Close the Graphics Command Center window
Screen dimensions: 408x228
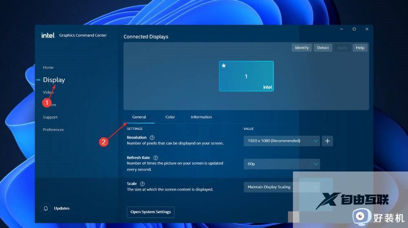pyautogui.click(x=367, y=29)
